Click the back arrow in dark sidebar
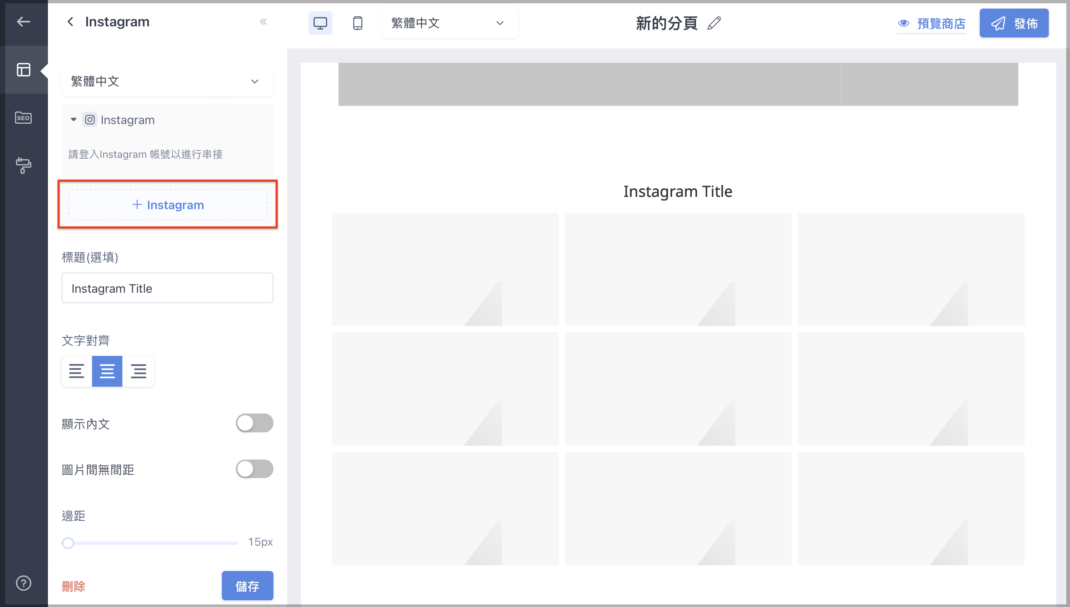Image resolution: width=1070 pixels, height=607 pixels. tap(23, 22)
